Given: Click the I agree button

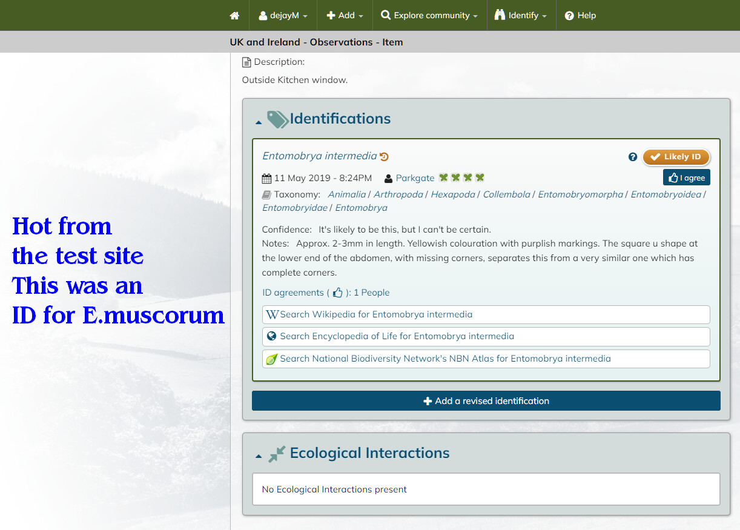Looking at the screenshot, I should pos(687,177).
